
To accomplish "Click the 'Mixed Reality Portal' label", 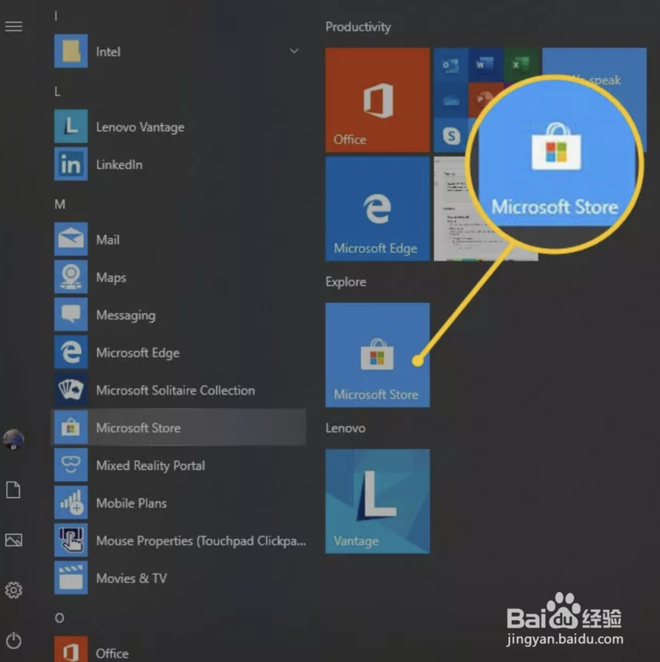I will [x=150, y=465].
